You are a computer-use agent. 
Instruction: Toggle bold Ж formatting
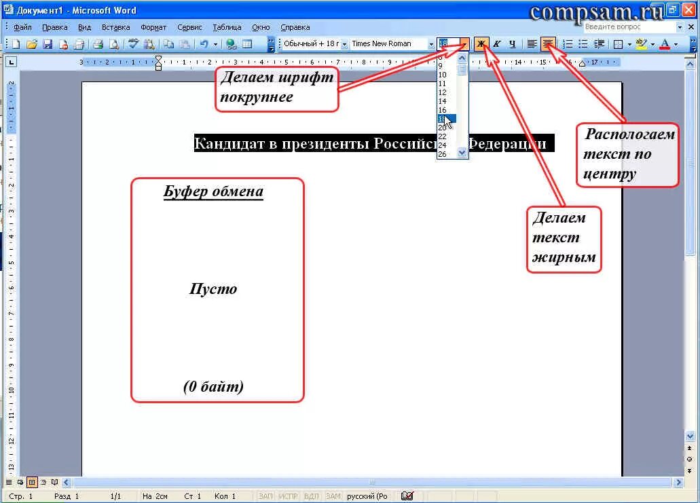[481, 43]
